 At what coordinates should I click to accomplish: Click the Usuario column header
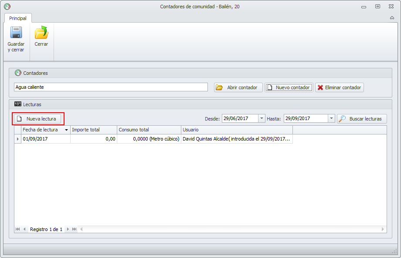[237, 130]
